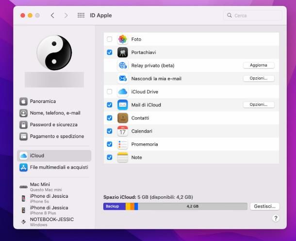Open File multimediali e acquisti section

click(54, 168)
